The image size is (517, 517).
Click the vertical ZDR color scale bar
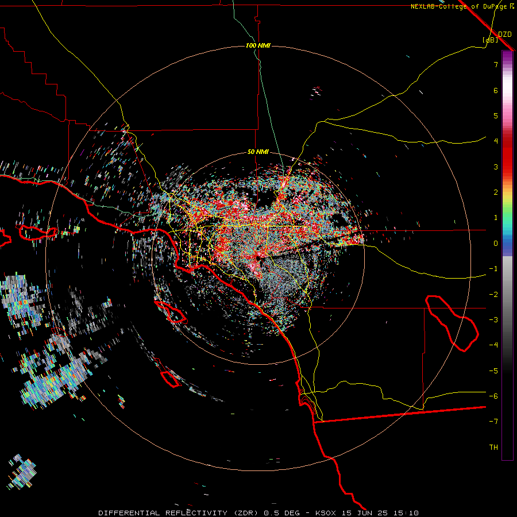507,255
